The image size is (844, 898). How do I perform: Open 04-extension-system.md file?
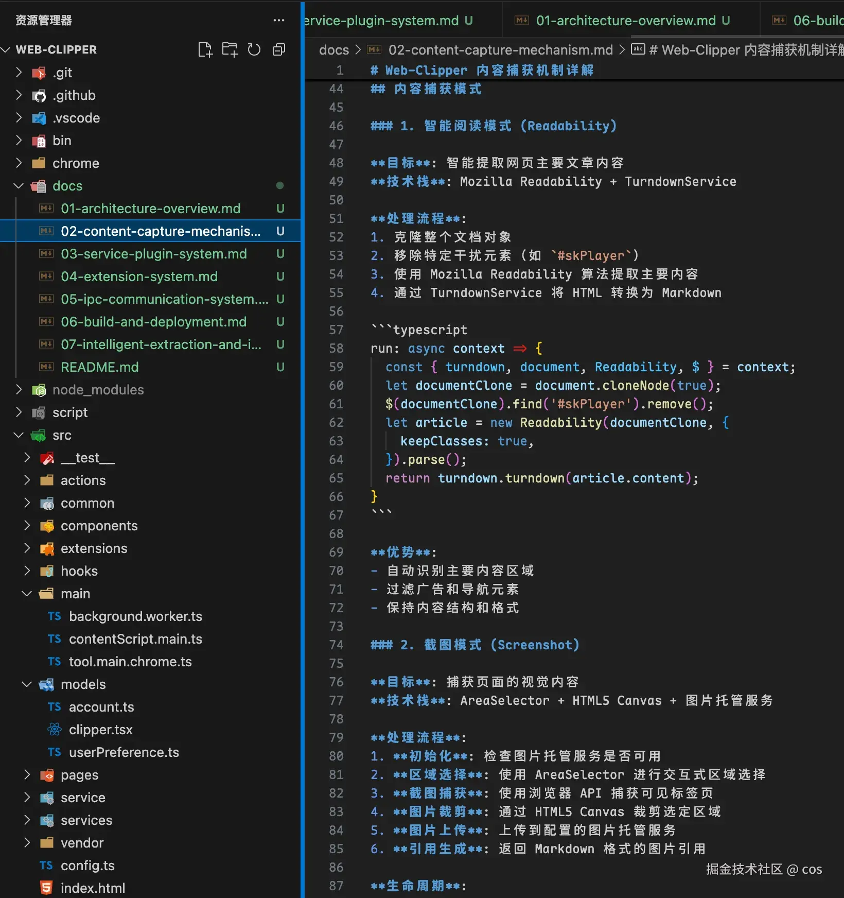tap(150, 277)
